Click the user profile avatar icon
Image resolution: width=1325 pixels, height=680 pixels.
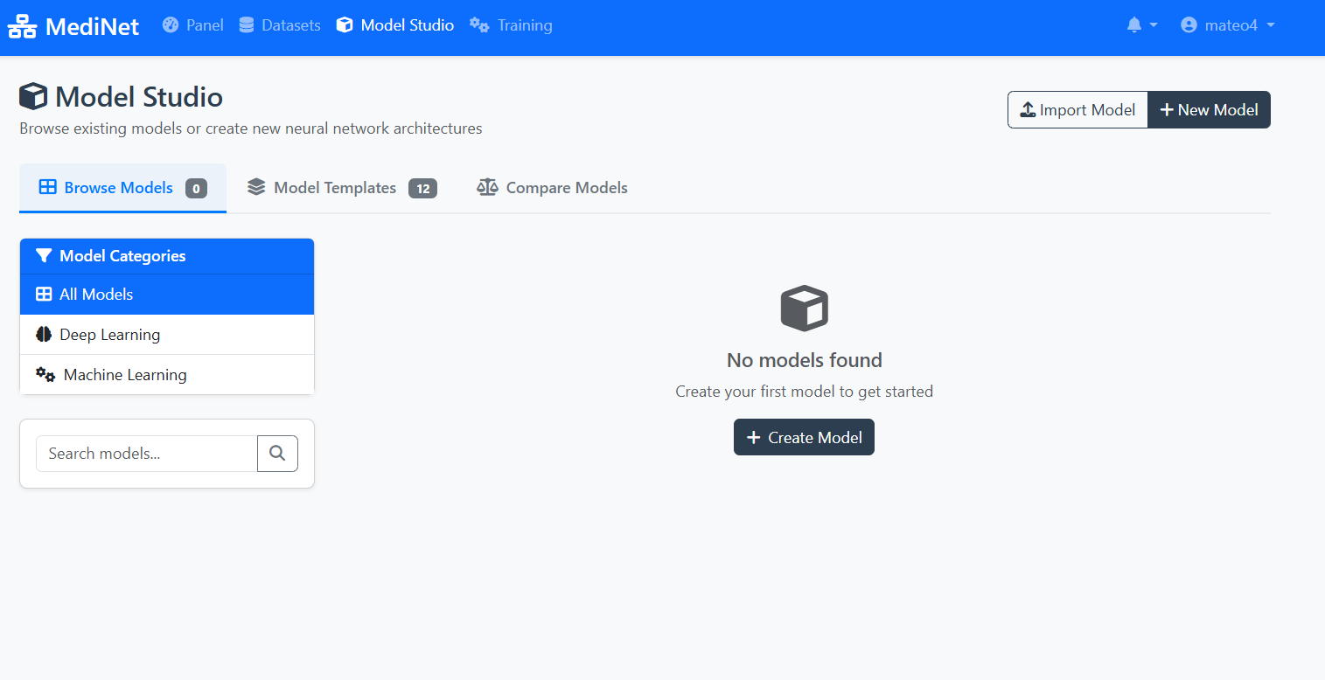pos(1188,25)
